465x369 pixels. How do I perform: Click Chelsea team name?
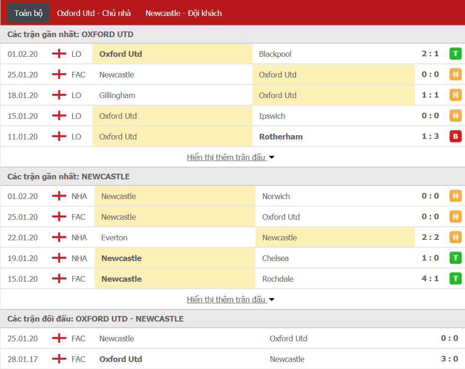click(x=275, y=258)
